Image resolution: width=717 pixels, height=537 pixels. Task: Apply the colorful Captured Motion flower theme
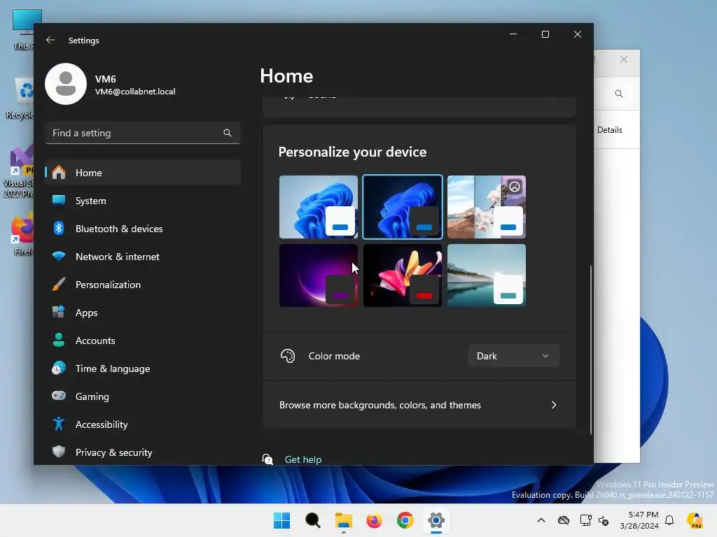pos(403,275)
